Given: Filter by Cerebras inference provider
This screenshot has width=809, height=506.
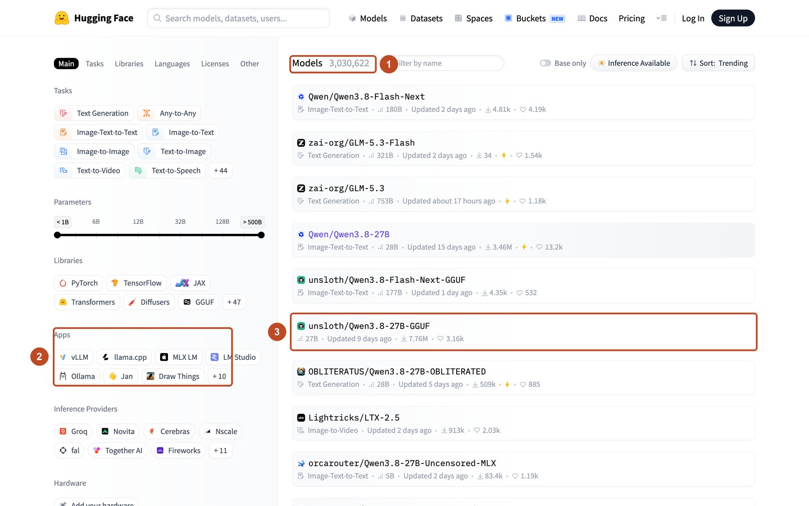Looking at the screenshot, I should pos(169,431).
